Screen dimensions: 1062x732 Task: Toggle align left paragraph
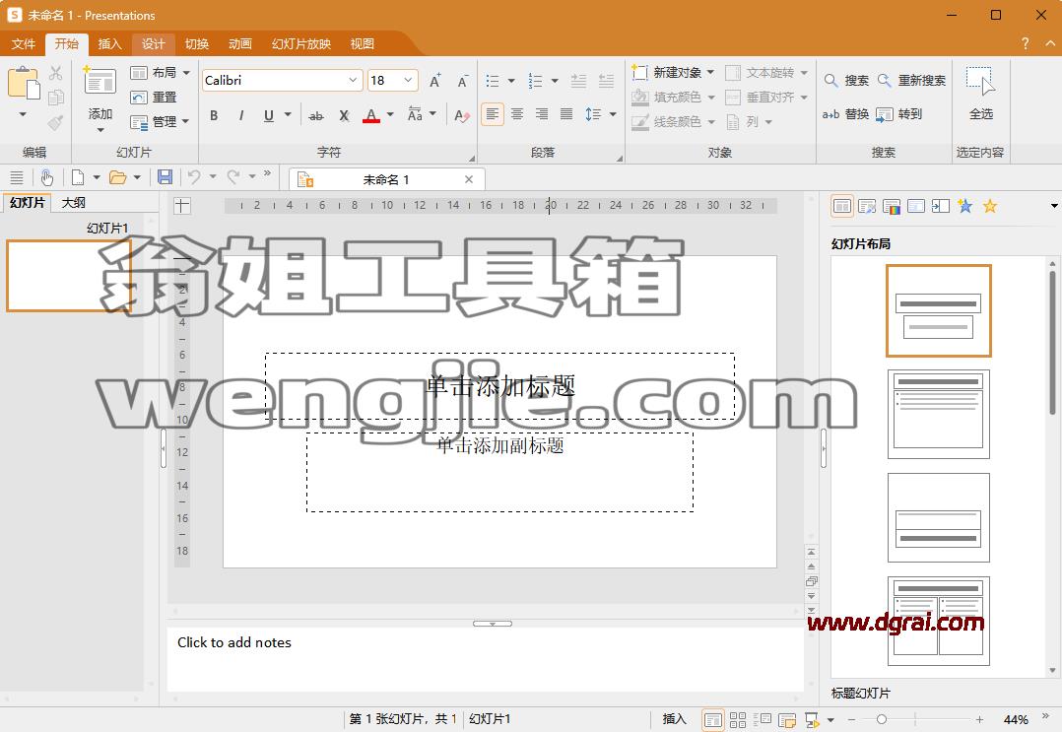493,113
